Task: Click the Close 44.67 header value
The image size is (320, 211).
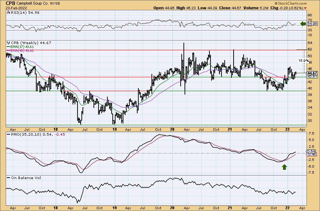Action: pos(230,8)
